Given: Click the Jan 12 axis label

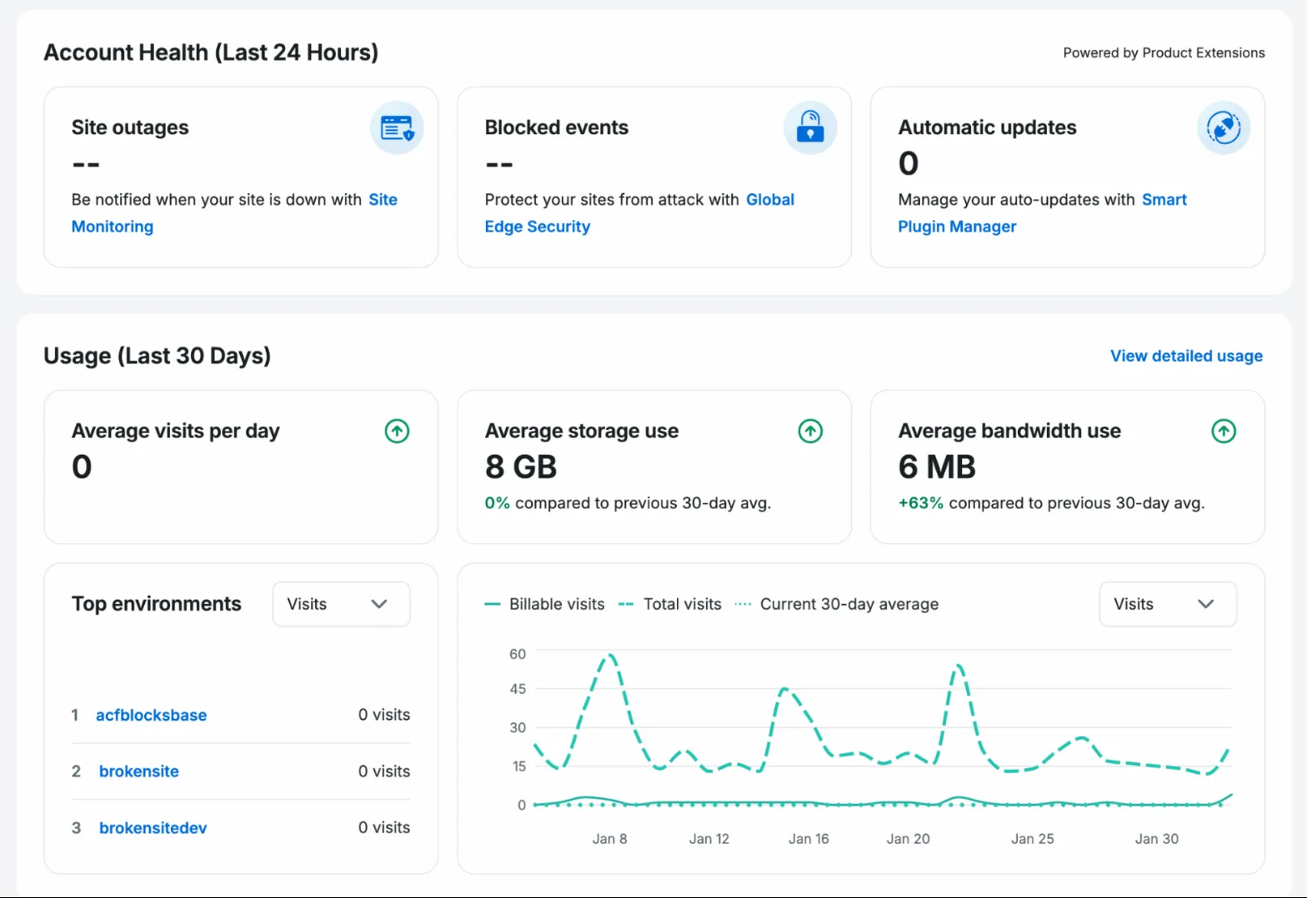Looking at the screenshot, I should pos(709,839).
